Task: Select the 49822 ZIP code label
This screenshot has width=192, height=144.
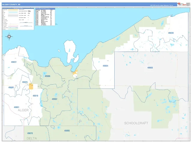Action: coord(14,62)
